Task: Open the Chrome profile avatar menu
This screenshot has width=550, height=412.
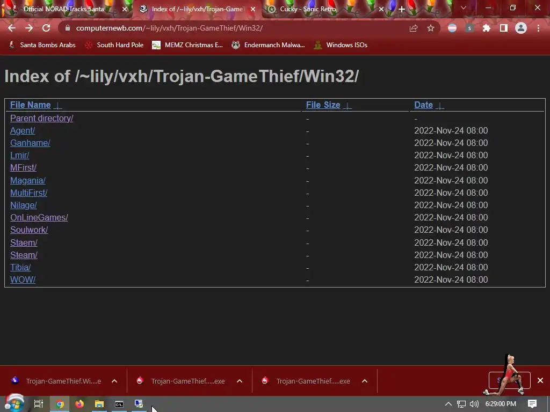Action: (x=521, y=28)
